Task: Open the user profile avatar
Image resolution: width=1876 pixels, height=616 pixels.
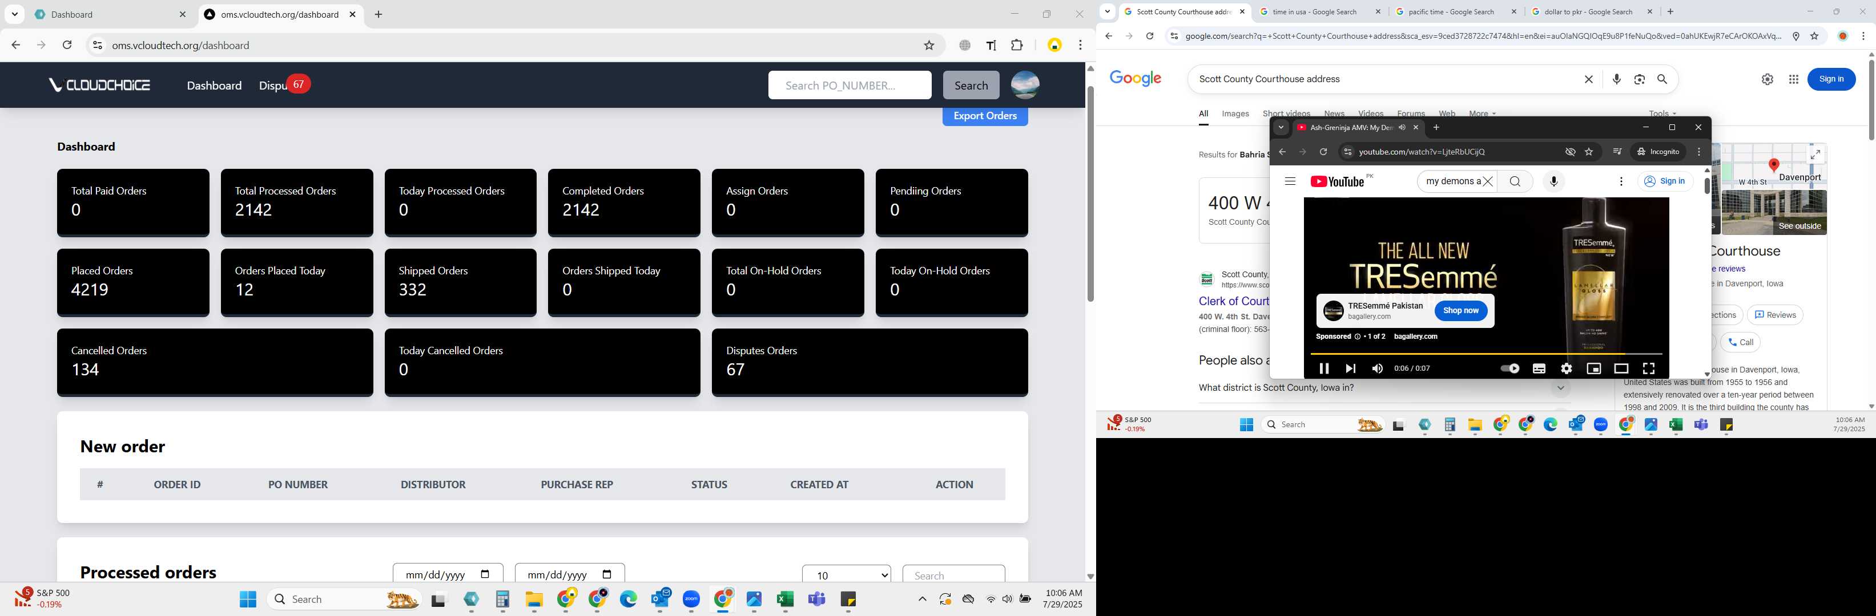Action: (1025, 85)
